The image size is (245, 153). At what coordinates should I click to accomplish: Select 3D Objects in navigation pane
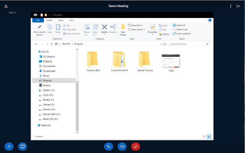tap(47, 57)
